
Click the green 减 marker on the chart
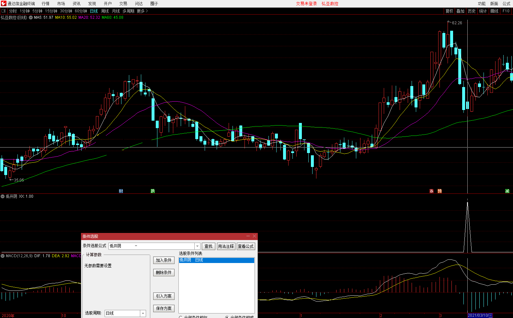pyautogui.click(x=507, y=191)
